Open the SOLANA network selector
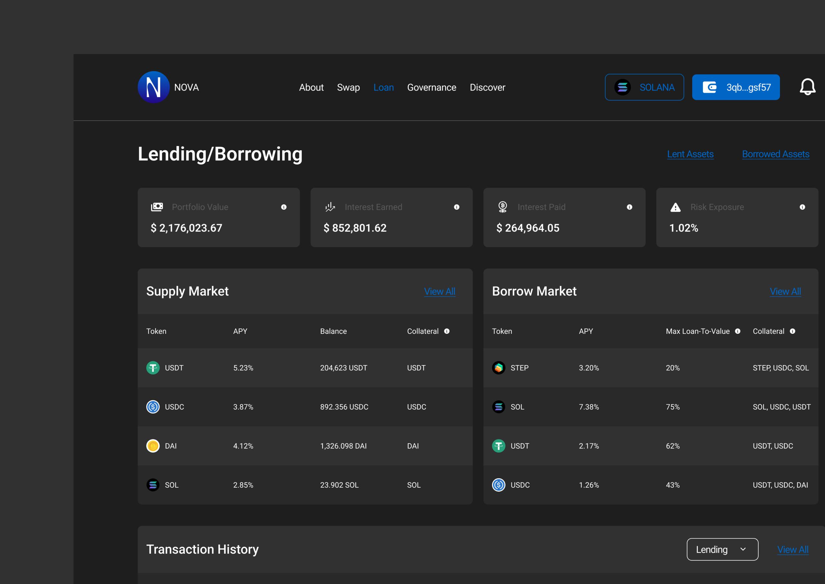 pyautogui.click(x=644, y=87)
